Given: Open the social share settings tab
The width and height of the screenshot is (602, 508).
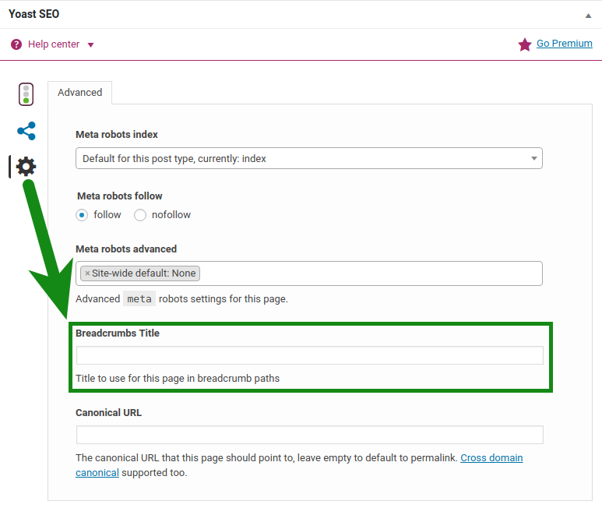Looking at the screenshot, I should coord(26,131).
